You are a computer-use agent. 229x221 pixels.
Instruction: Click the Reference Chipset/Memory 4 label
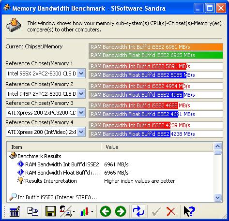coord(39,122)
